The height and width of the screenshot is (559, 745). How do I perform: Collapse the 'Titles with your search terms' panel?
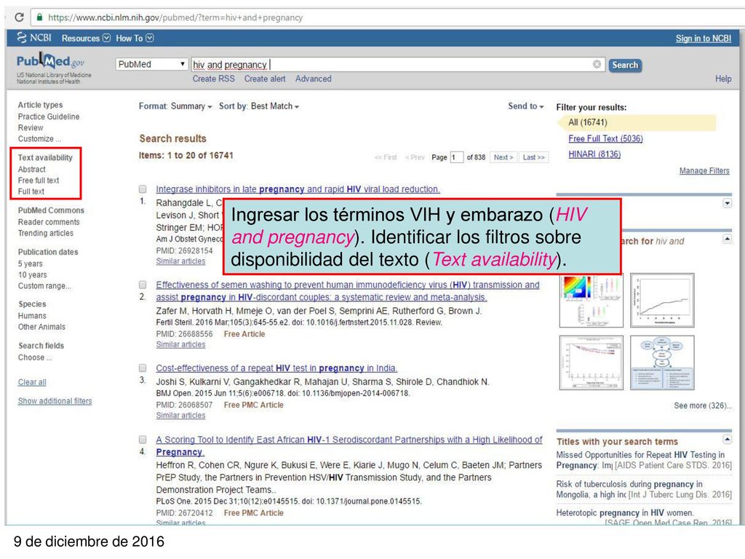(x=727, y=439)
